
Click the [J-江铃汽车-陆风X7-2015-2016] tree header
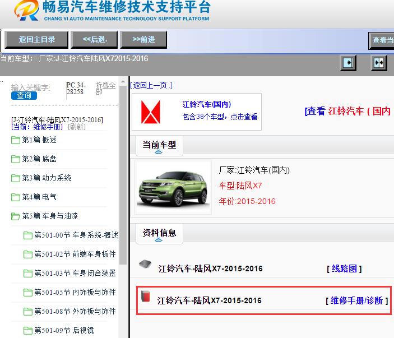point(57,119)
